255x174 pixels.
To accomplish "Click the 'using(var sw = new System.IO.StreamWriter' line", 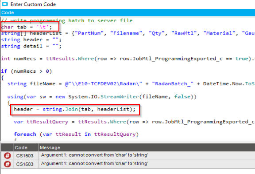I will [102, 97].
